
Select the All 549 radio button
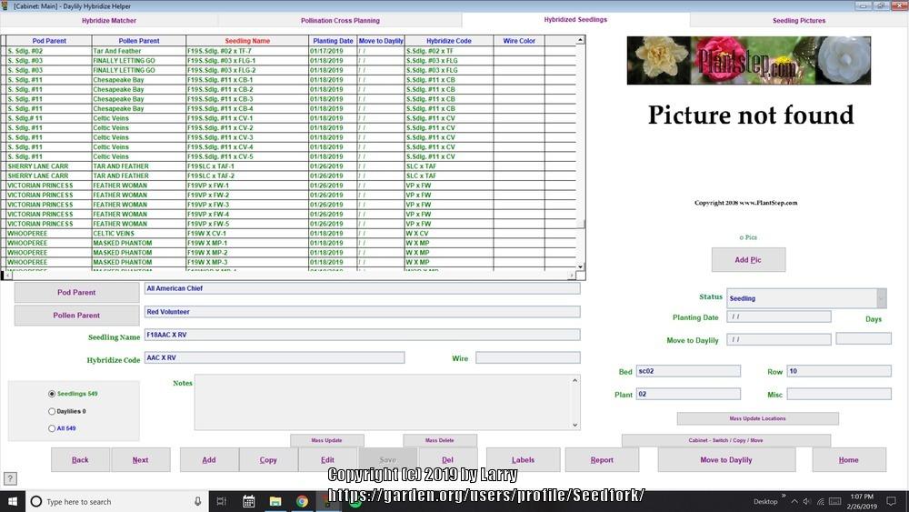(x=52, y=428)
